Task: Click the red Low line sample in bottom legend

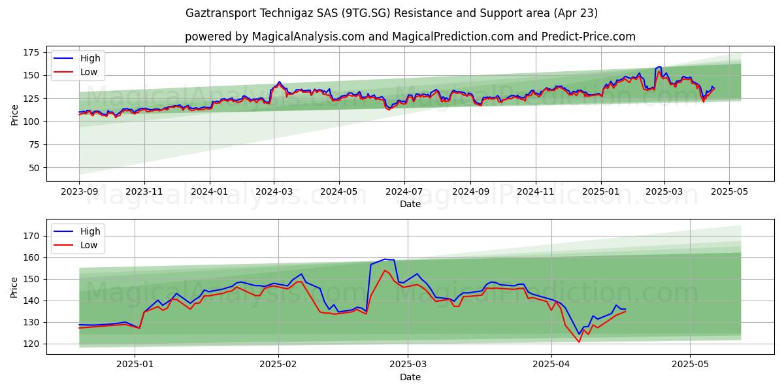Action: click(65, 245)
